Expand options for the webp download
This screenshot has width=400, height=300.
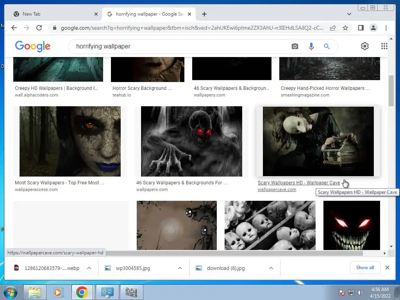point(89,268)
